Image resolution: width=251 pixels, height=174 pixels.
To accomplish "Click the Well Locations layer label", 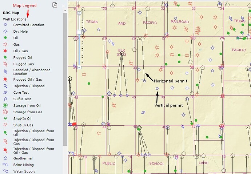I will click(15, 19).
